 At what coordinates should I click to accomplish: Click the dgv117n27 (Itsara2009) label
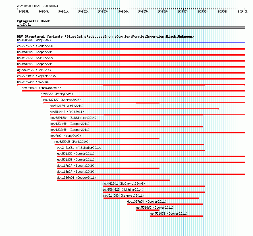click(76, 166)
